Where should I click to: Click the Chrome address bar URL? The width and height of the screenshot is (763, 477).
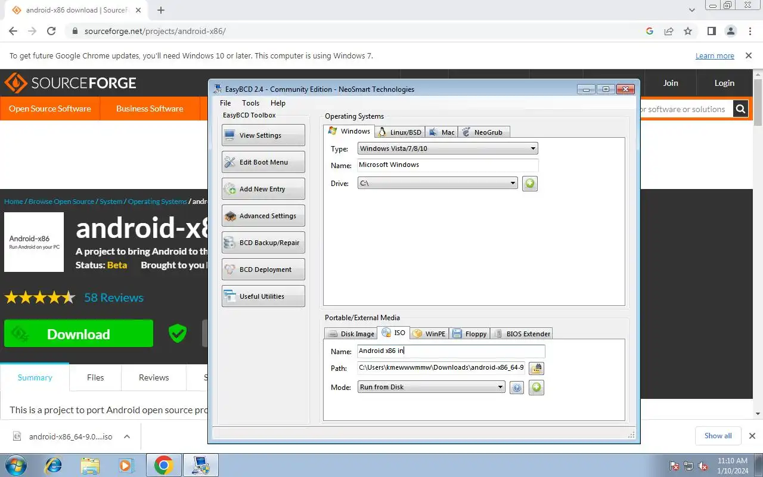coord(155,31)
